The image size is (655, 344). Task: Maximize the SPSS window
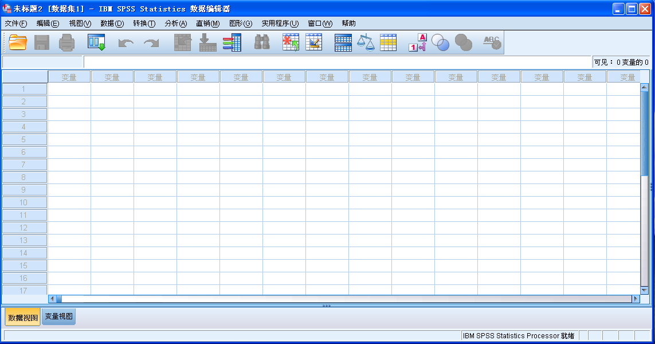pos(632,9)
